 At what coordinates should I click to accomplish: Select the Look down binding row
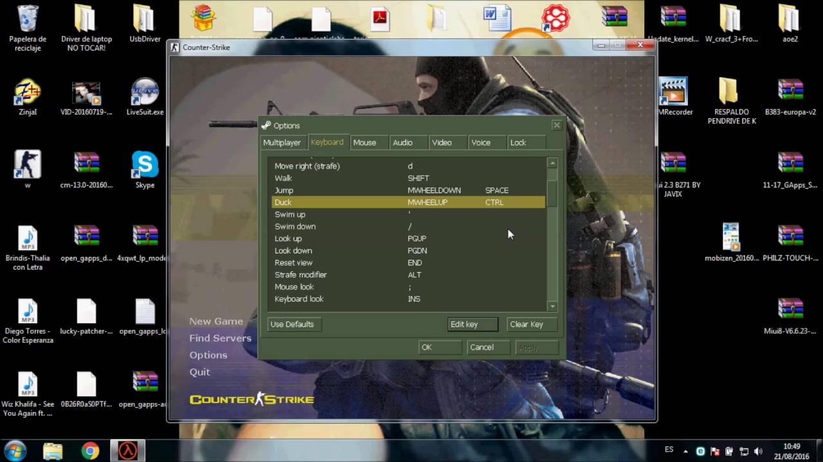tap(408, 250)
